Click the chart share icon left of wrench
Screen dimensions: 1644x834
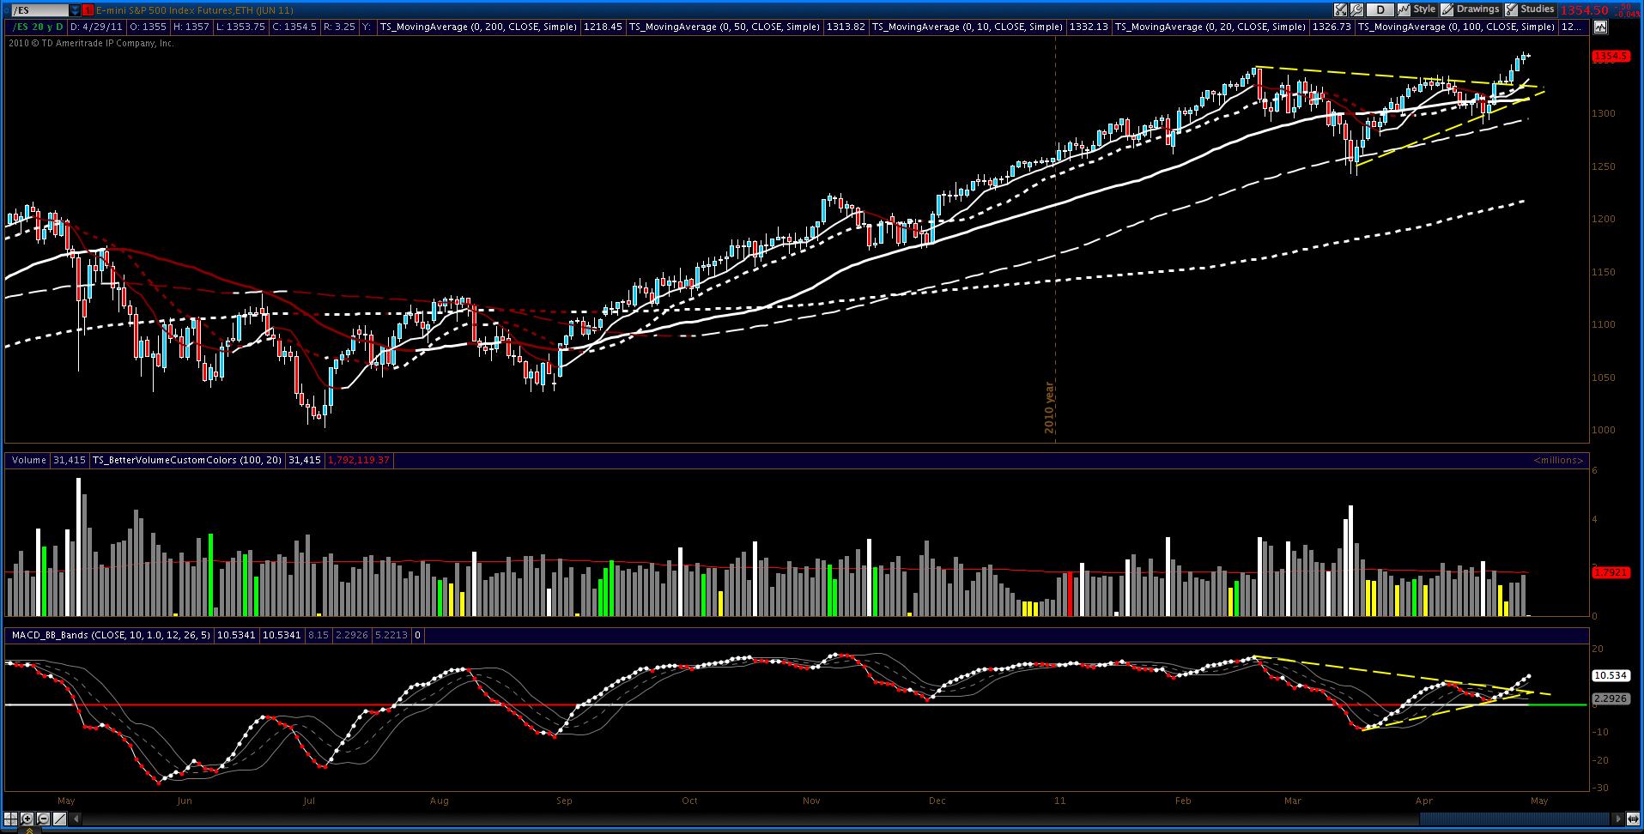pos(1340,10)
